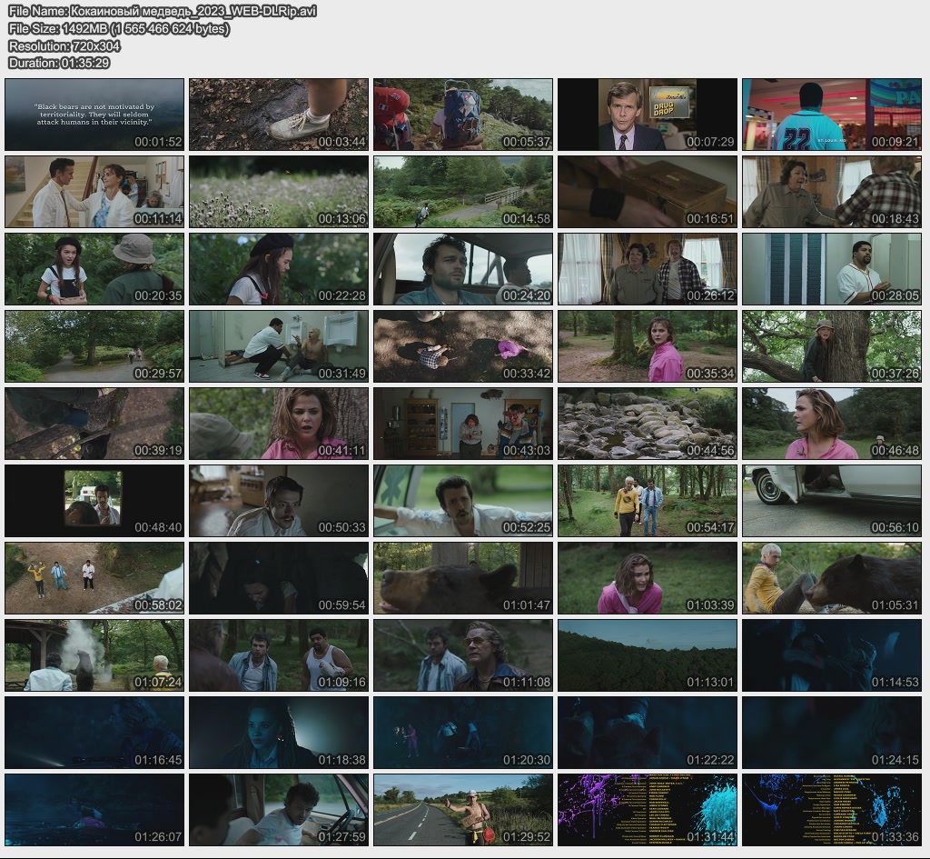Click the white car wheel frame at 00:56:10
This screenshot has height=859, width=930.
coord(832,501)
